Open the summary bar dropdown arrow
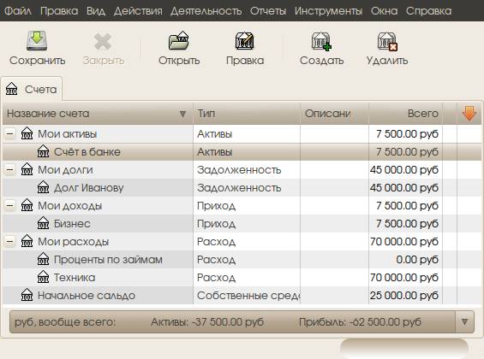The width and height of the screenshot is (484, 359). (x=464, y=322)
